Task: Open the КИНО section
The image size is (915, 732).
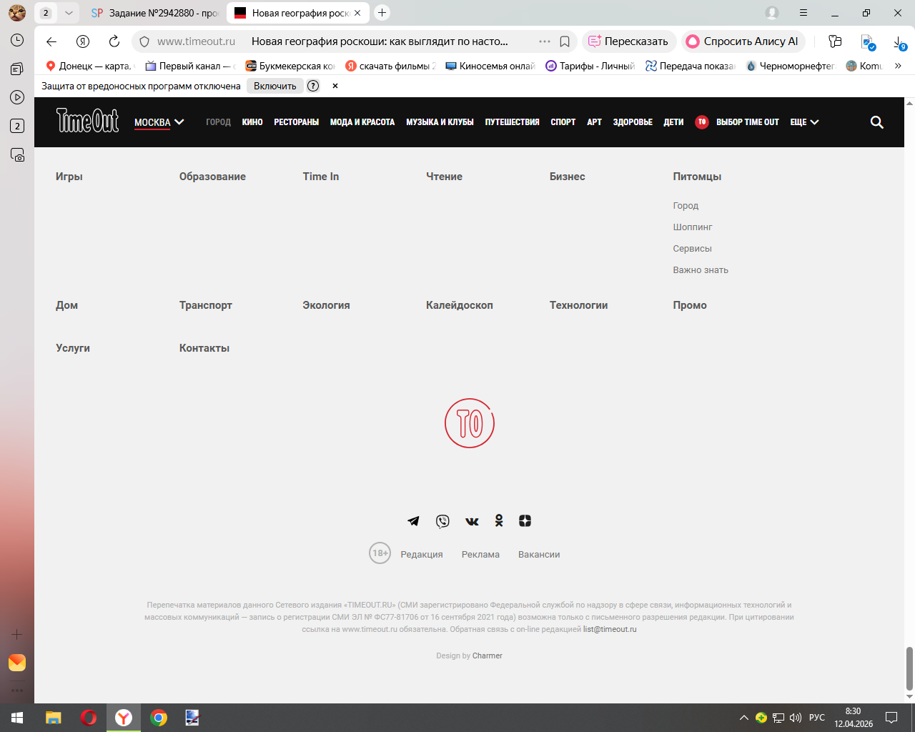Action: click(x=252, y=122)
